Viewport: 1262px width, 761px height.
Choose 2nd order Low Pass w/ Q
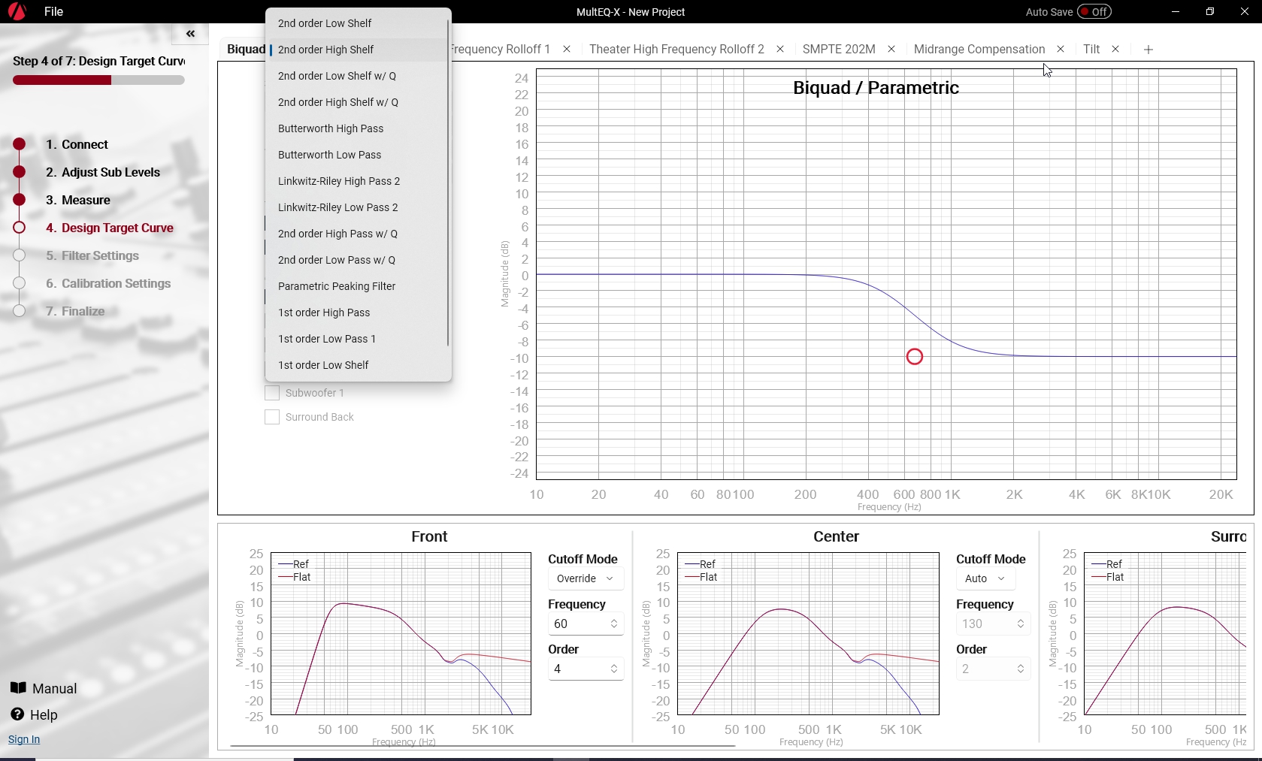pyautogui.click(x=356, y=260)
